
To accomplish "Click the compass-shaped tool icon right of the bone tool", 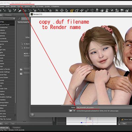I will [97, 11].
